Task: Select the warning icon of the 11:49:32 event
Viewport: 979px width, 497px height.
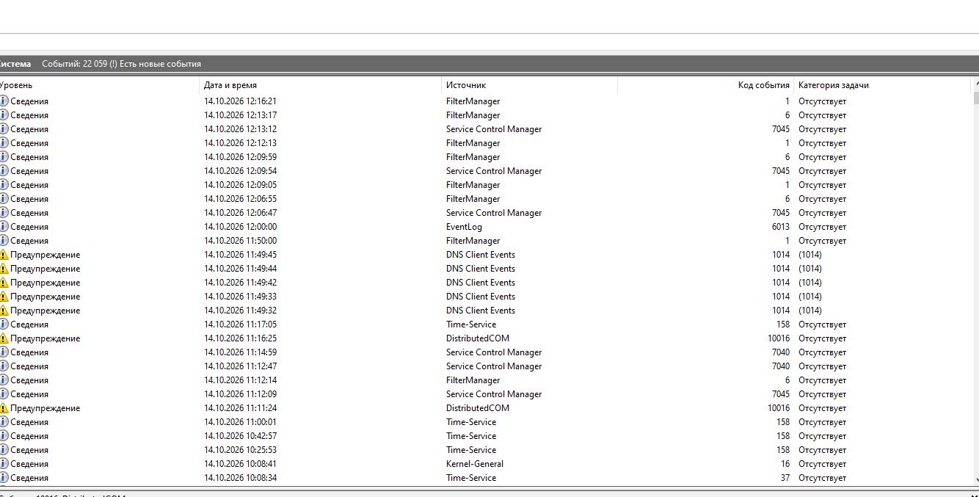Action: point(4,311)
